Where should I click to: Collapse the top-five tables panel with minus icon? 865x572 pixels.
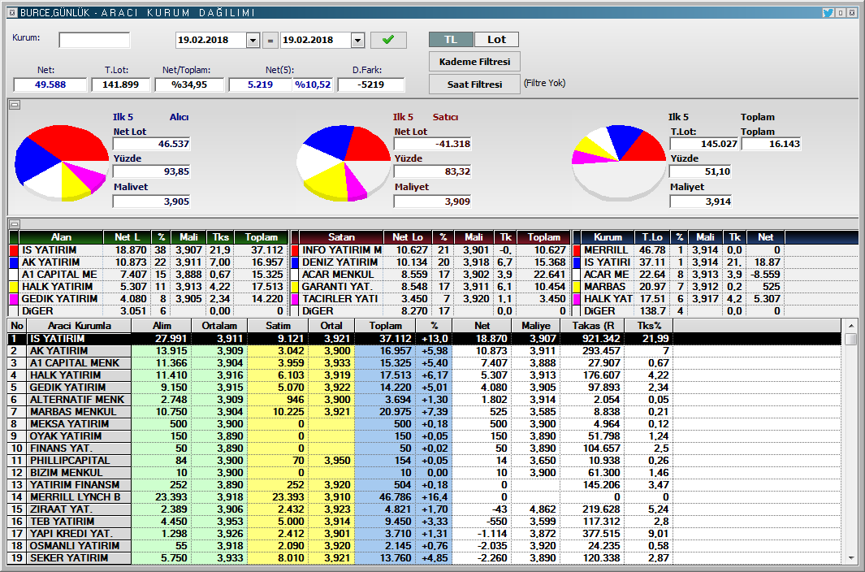[x=15, y=223]
